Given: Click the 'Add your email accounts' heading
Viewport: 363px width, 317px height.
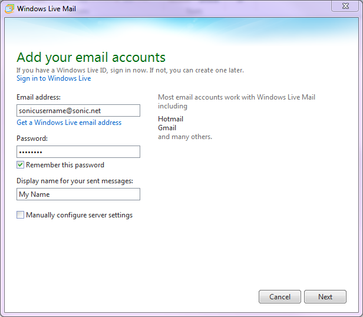Looking at the screenshot, I should pyautogui.click(x=91, y=57).
